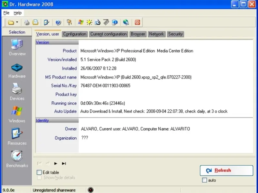Switch to the Security tab
This screenshot has height=193, width=258.
(x=175, y=34)
